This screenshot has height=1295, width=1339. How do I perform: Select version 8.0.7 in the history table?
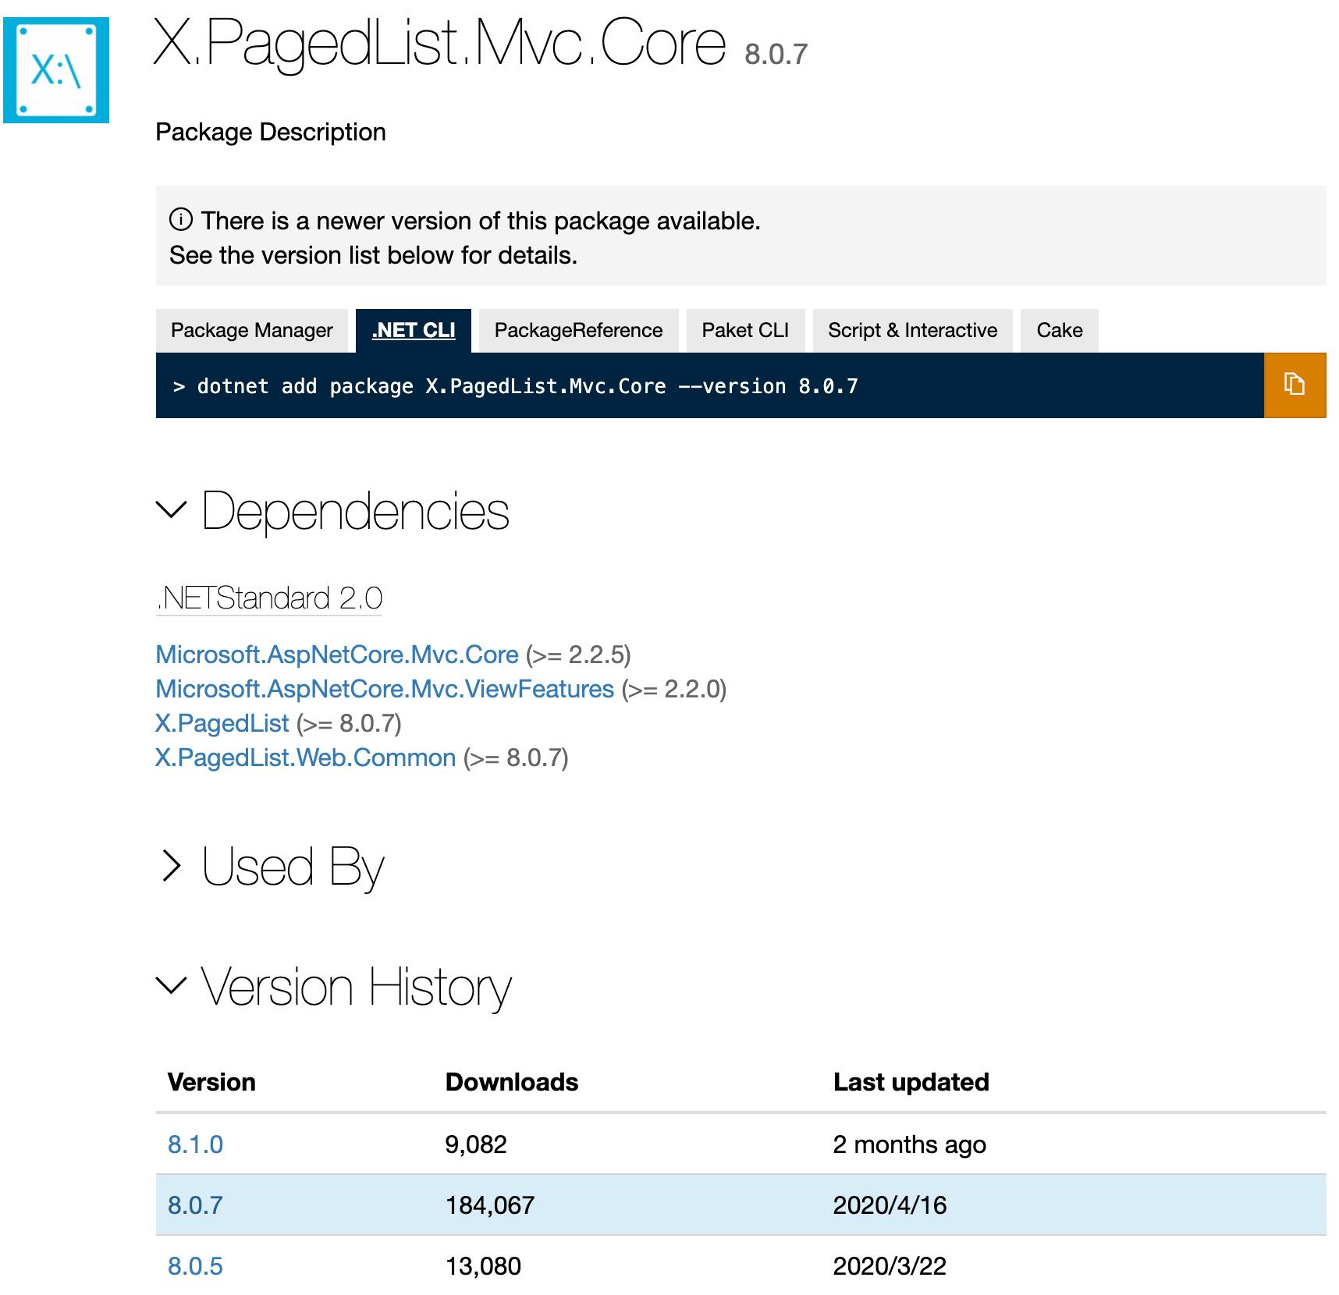click(x=195, y=1205)
